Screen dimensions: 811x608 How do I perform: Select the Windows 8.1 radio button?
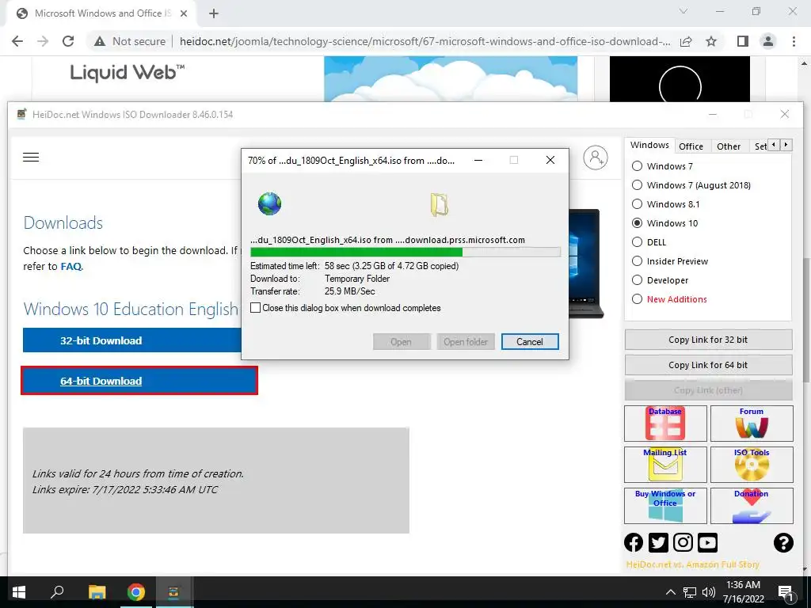pyautogui.click(x=638, y=204)
